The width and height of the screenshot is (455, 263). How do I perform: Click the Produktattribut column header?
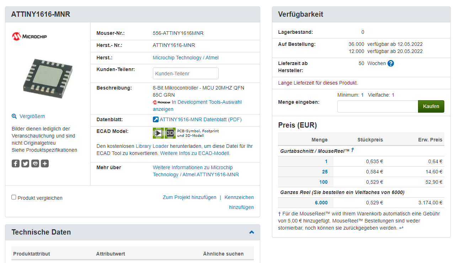pos(32,254)
